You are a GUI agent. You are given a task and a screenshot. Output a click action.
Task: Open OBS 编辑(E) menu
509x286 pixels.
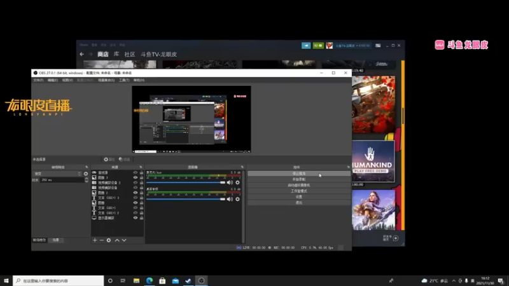click(x=53, y=80)
